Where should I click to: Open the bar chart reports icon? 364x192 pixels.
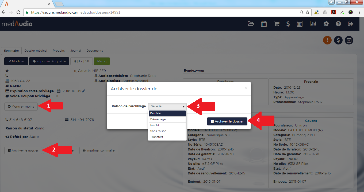(313, 24)
